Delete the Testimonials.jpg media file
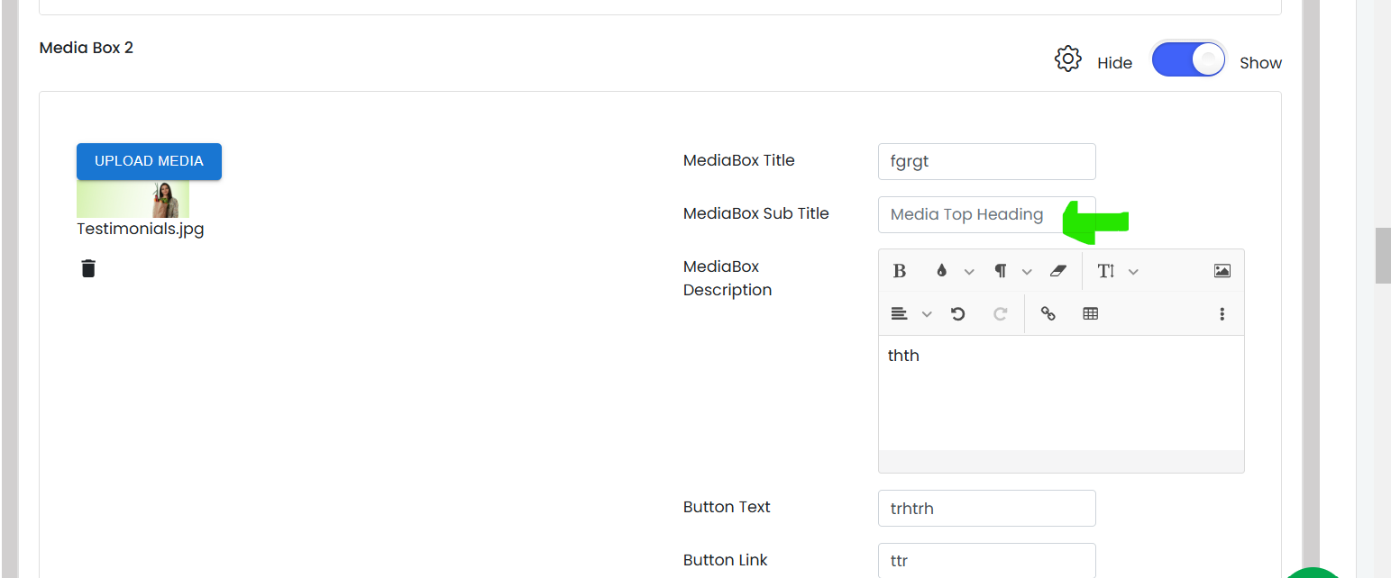Viewport: 1391px width, 578px height. coord(88,268)
